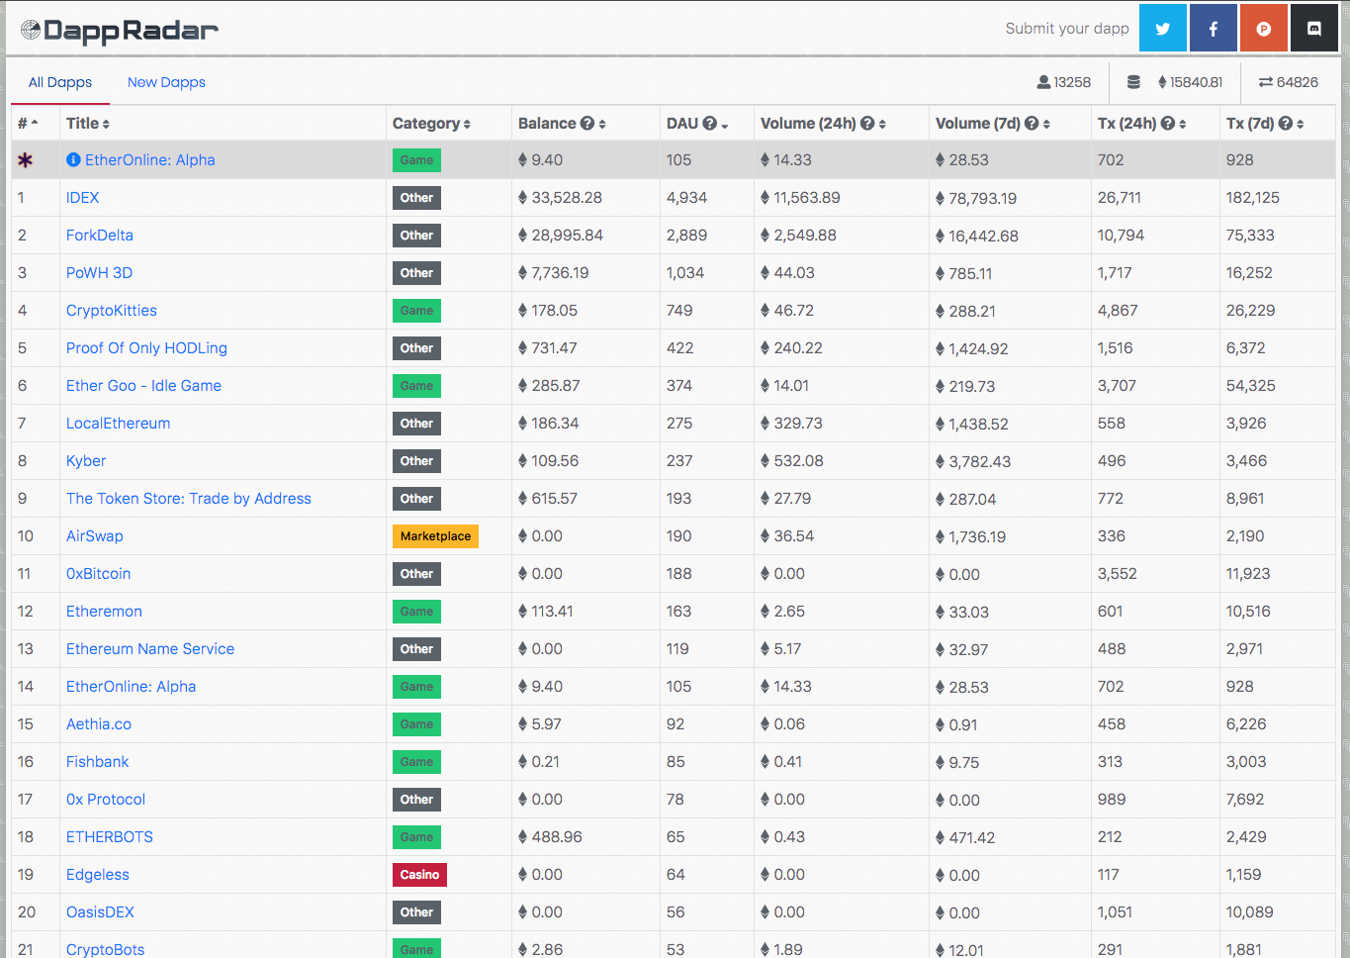Open the Twitter share button
Screen dimensions: 1350x958
click(x=1163, y=28)
